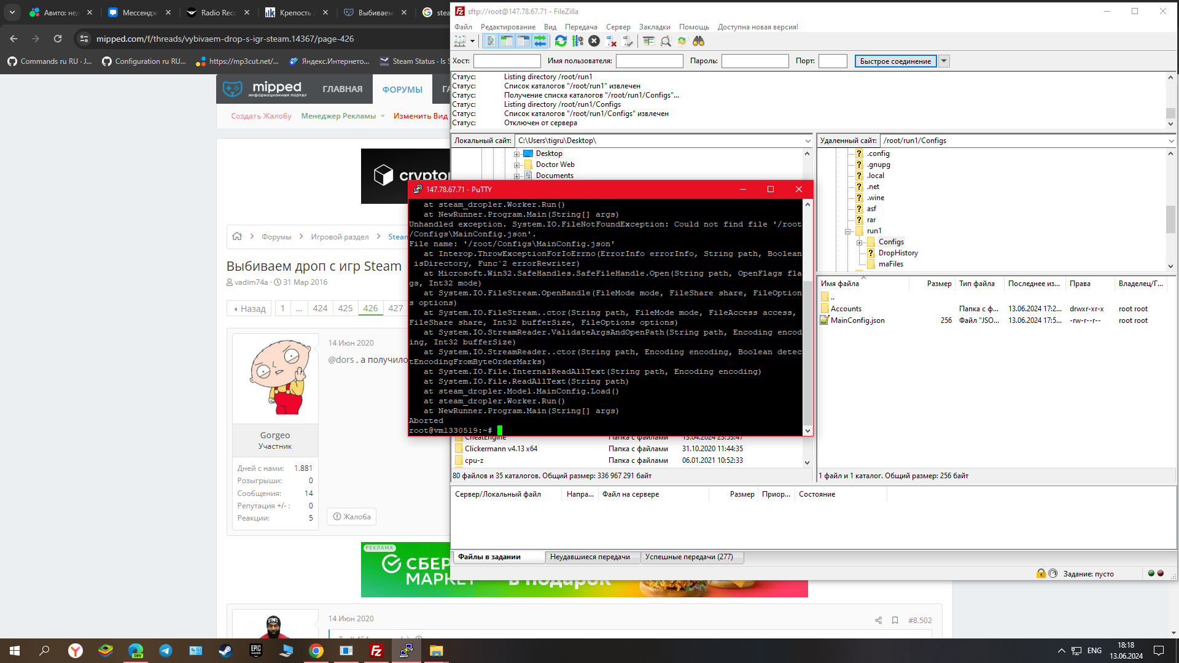Open the Локальный сайт path dropdown
The image size is (1179, 663).
[807, 141]
